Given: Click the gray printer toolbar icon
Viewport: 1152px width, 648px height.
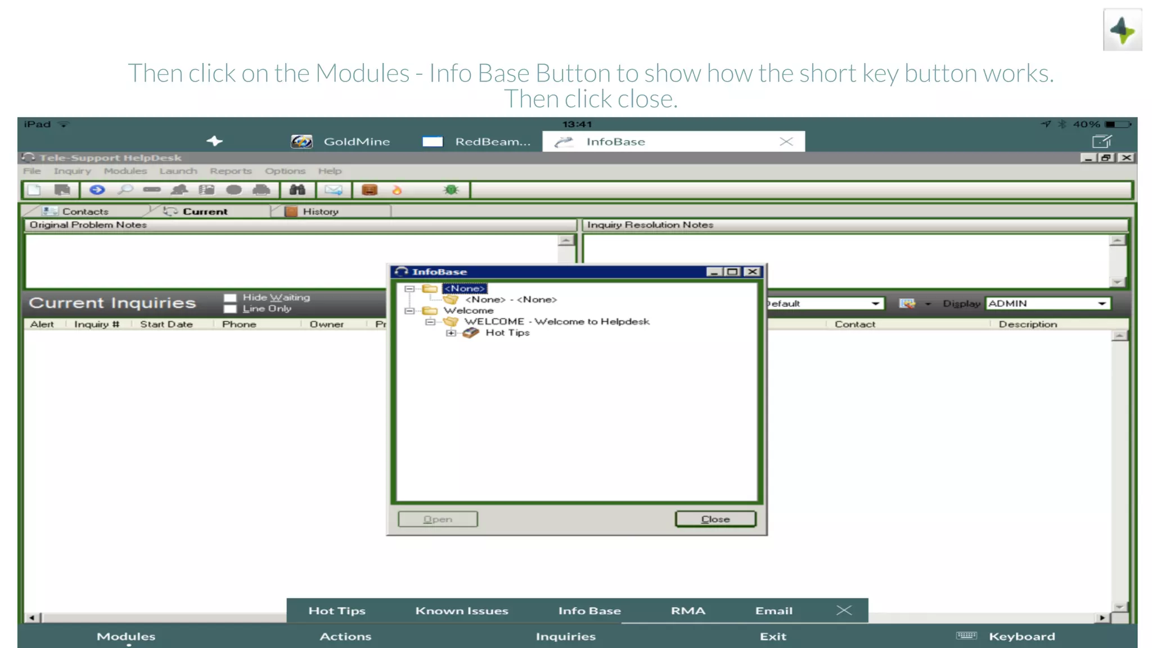Looking at the screenshot, I should [261, 190].
